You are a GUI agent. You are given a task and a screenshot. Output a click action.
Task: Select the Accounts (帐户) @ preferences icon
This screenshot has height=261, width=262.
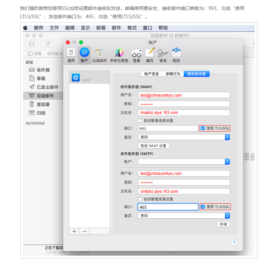(x=84, y=55)
